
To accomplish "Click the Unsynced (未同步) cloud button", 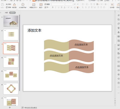I will pyautogui.click(x=92, y=1).
